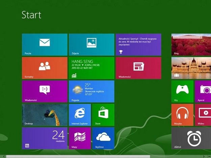
Task: Open the Desktop tile
Action: (45, 115)
